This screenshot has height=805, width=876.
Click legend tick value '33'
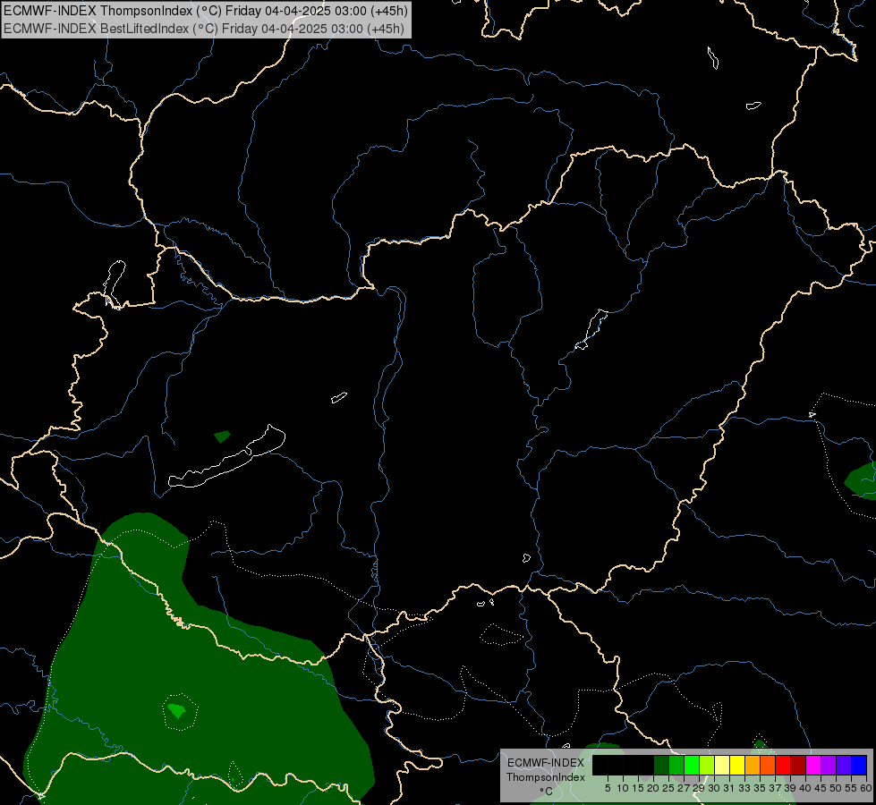(x=744, y=788)
